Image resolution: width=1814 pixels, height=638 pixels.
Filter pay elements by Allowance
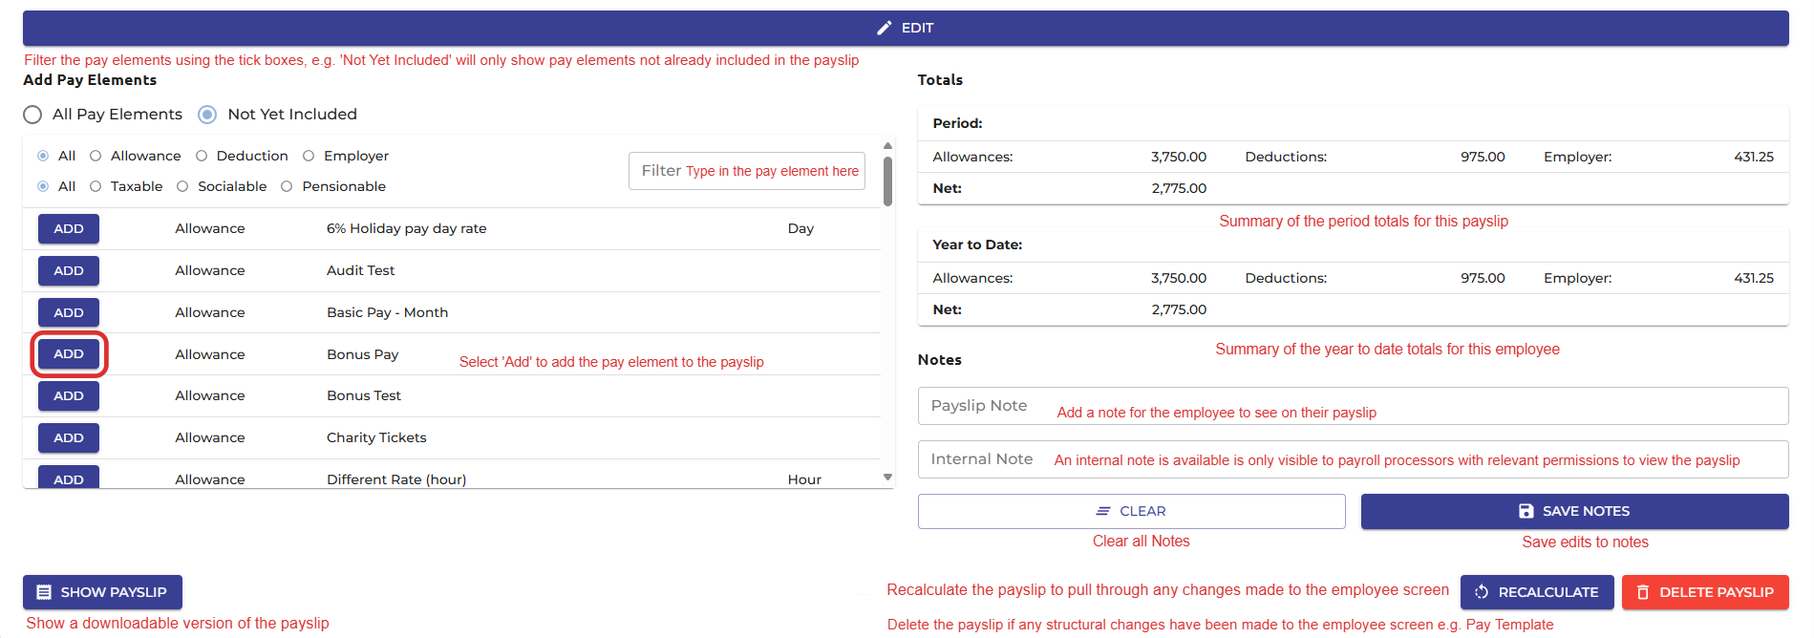click(x=96, y=156)
